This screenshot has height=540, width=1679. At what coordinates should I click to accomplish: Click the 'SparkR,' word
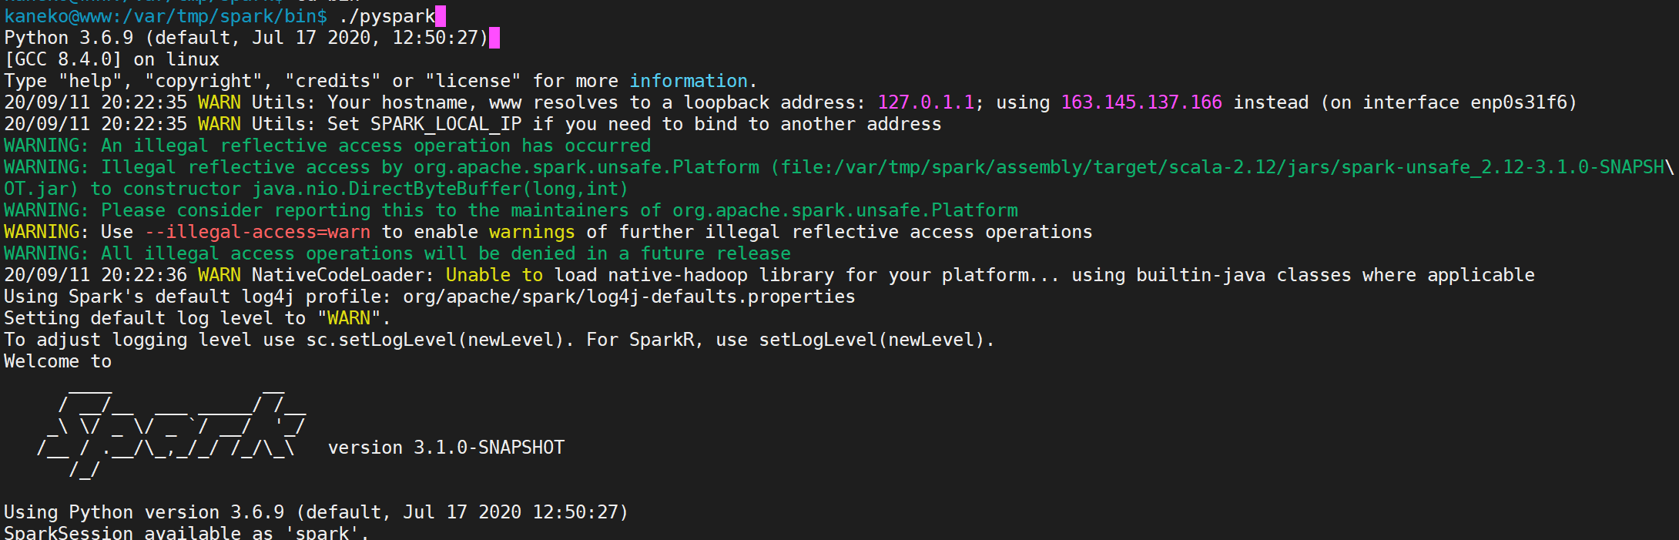[667, 340]
